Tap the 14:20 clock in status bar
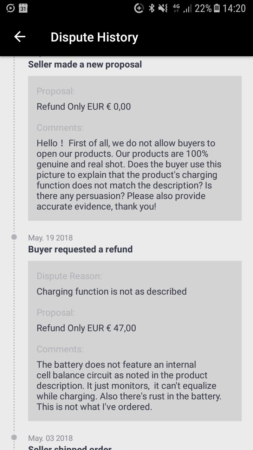 click(x=234, y=8)
